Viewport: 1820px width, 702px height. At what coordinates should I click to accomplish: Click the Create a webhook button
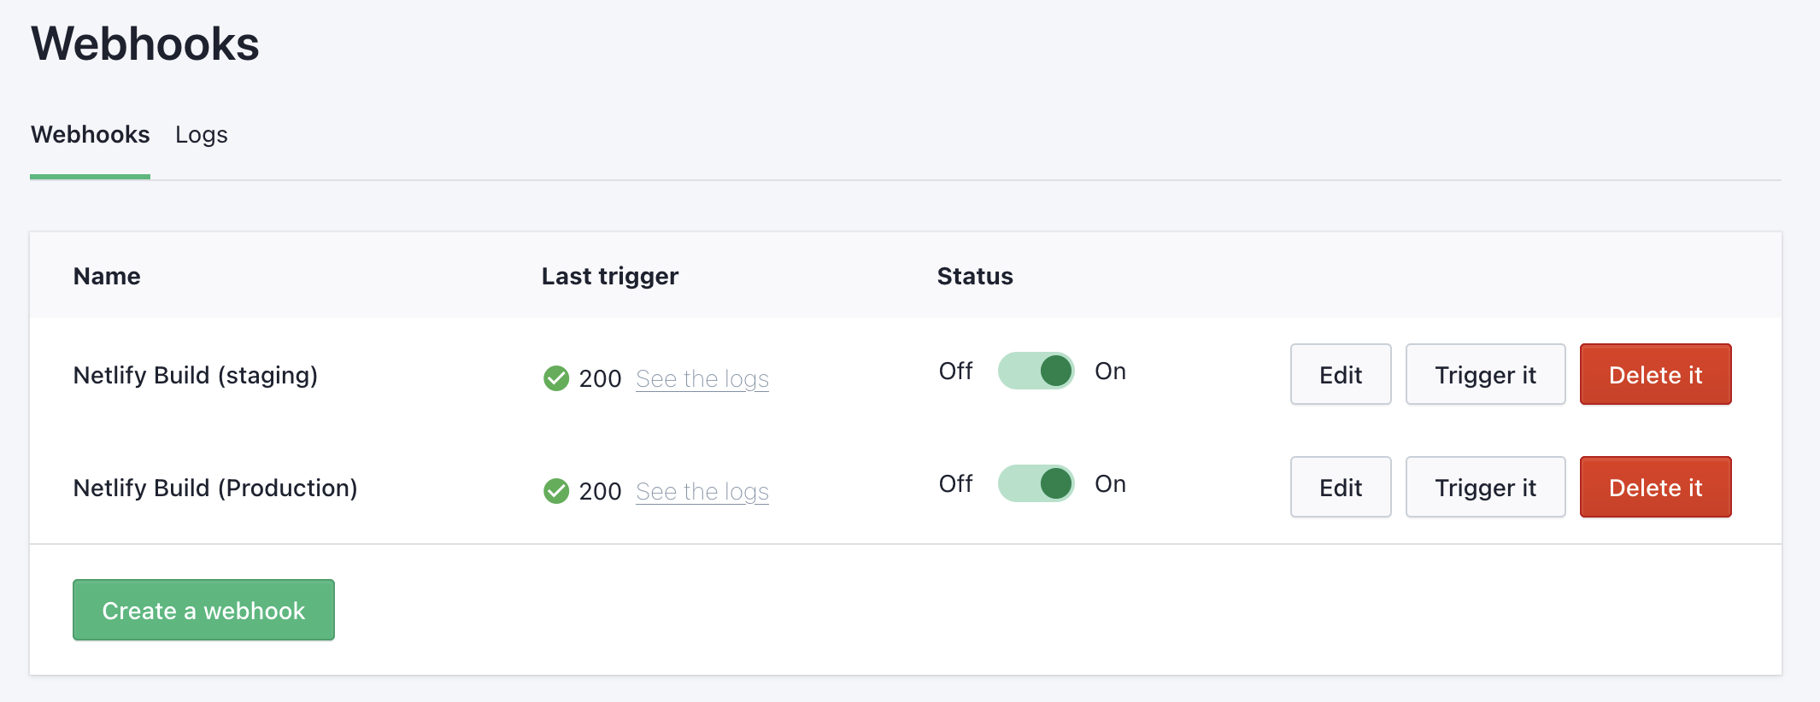pos(203,610)
